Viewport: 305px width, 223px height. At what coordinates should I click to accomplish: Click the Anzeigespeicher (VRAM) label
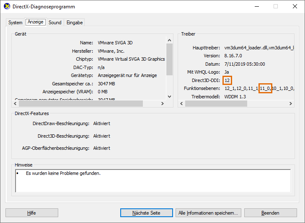pyautogui.click(x=68, y=92)
